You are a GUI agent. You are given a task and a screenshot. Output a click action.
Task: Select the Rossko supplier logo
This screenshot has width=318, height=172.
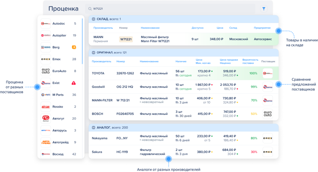[x=46, y=107]
